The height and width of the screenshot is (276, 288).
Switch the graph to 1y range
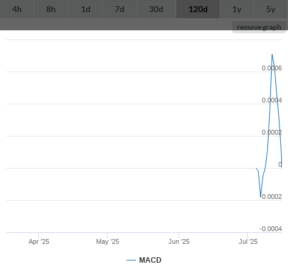(x=237, y=9)
